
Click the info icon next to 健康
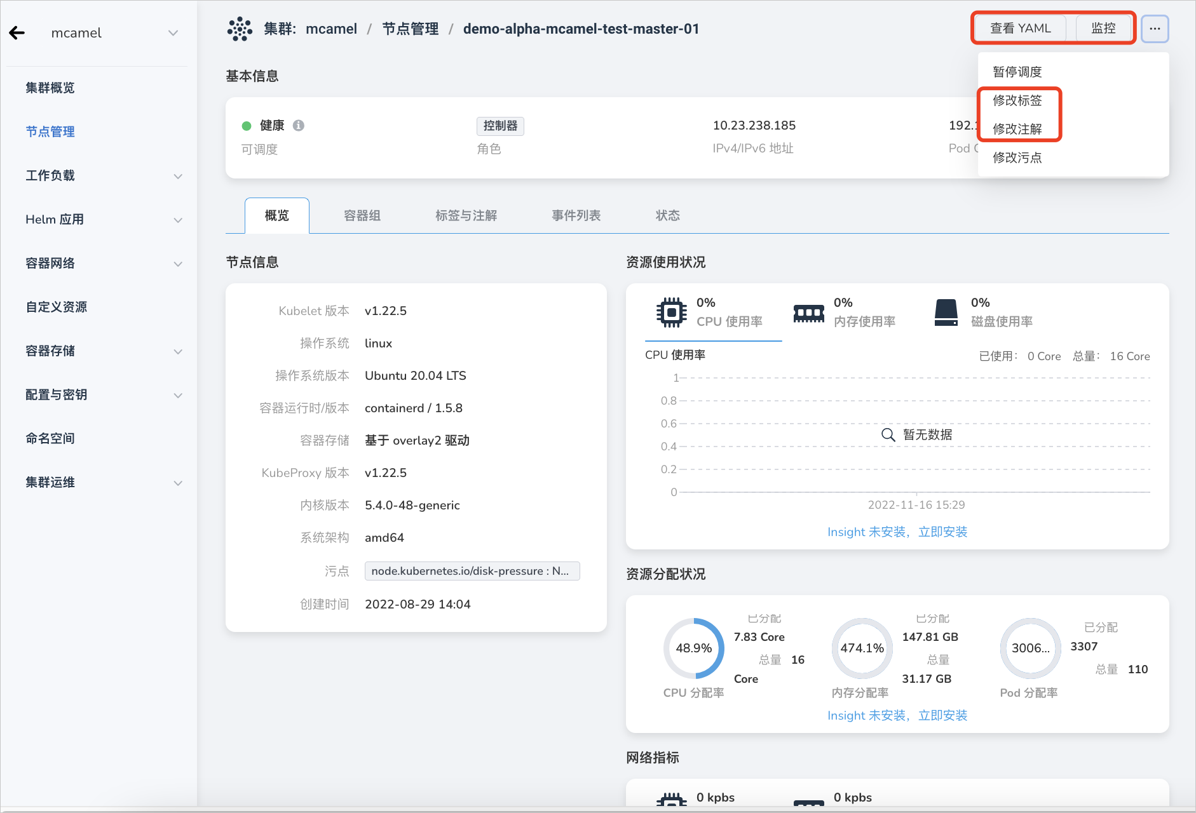(298, 125)
